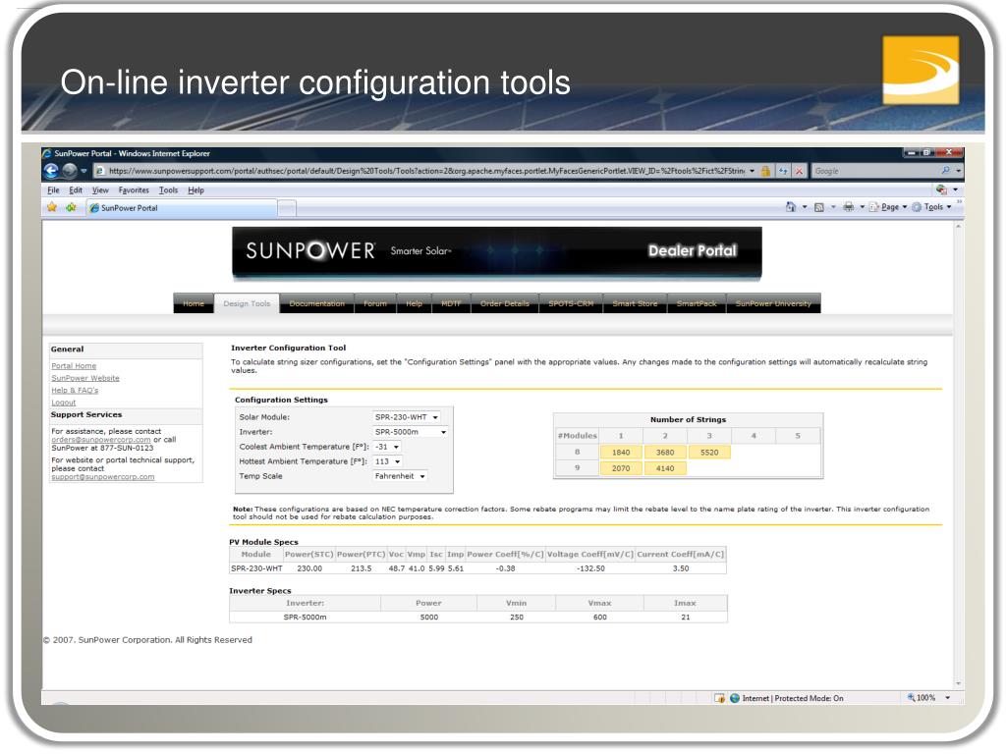The width and height of the screenshot is (1006, 754).
Task: Open a new blank browser tab
Action: pos(288,208)
